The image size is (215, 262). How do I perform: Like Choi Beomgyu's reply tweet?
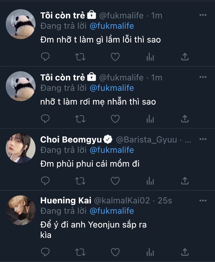(x=115, y=181)
